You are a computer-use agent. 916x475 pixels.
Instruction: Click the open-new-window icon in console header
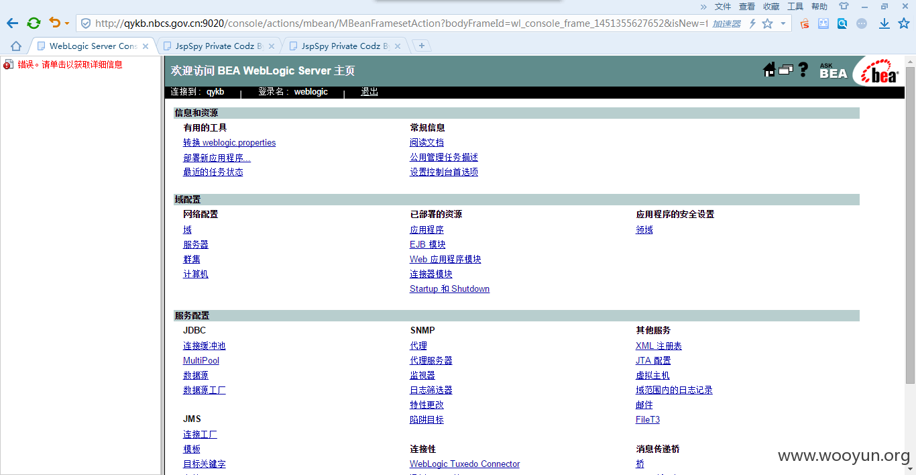(x=786, y=70)
